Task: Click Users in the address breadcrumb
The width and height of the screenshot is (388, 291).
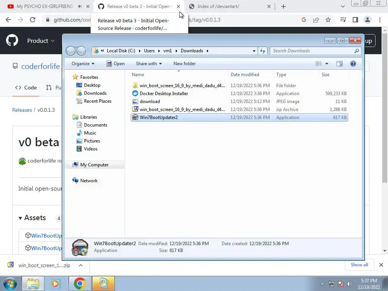Action: point(149,51)
